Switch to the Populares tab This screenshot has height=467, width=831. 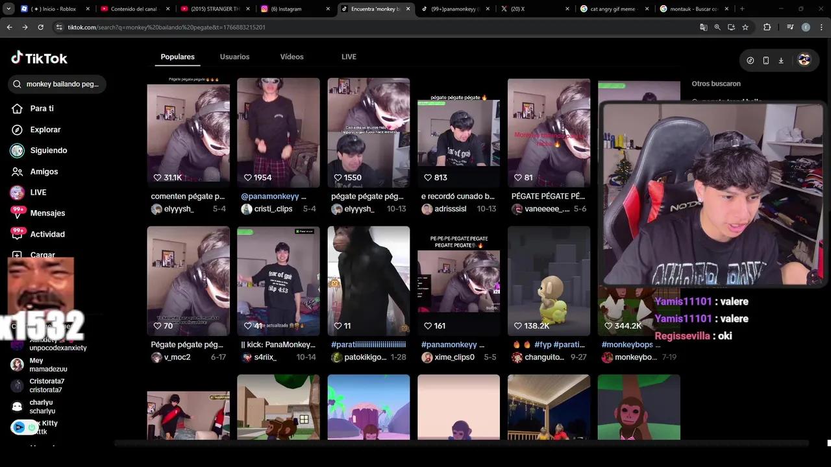click(177, 57)
